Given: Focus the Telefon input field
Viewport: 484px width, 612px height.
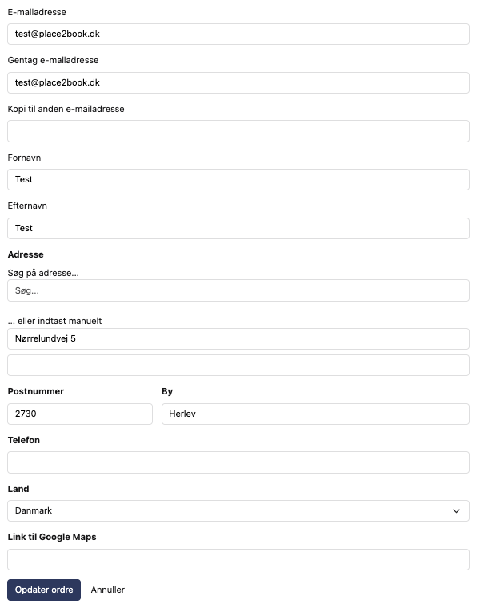Looking at the screenshot, I should 238,462.
